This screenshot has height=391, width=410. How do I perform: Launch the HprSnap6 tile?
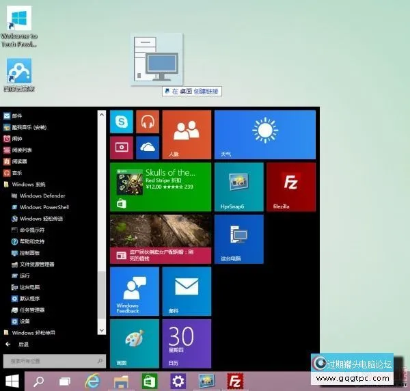pyautogui.click(x=238, y=187)
